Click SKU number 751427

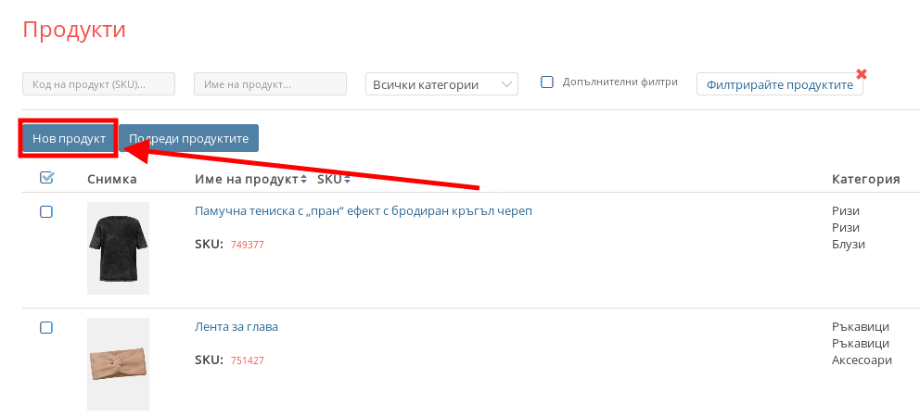(x=248, y=360)
